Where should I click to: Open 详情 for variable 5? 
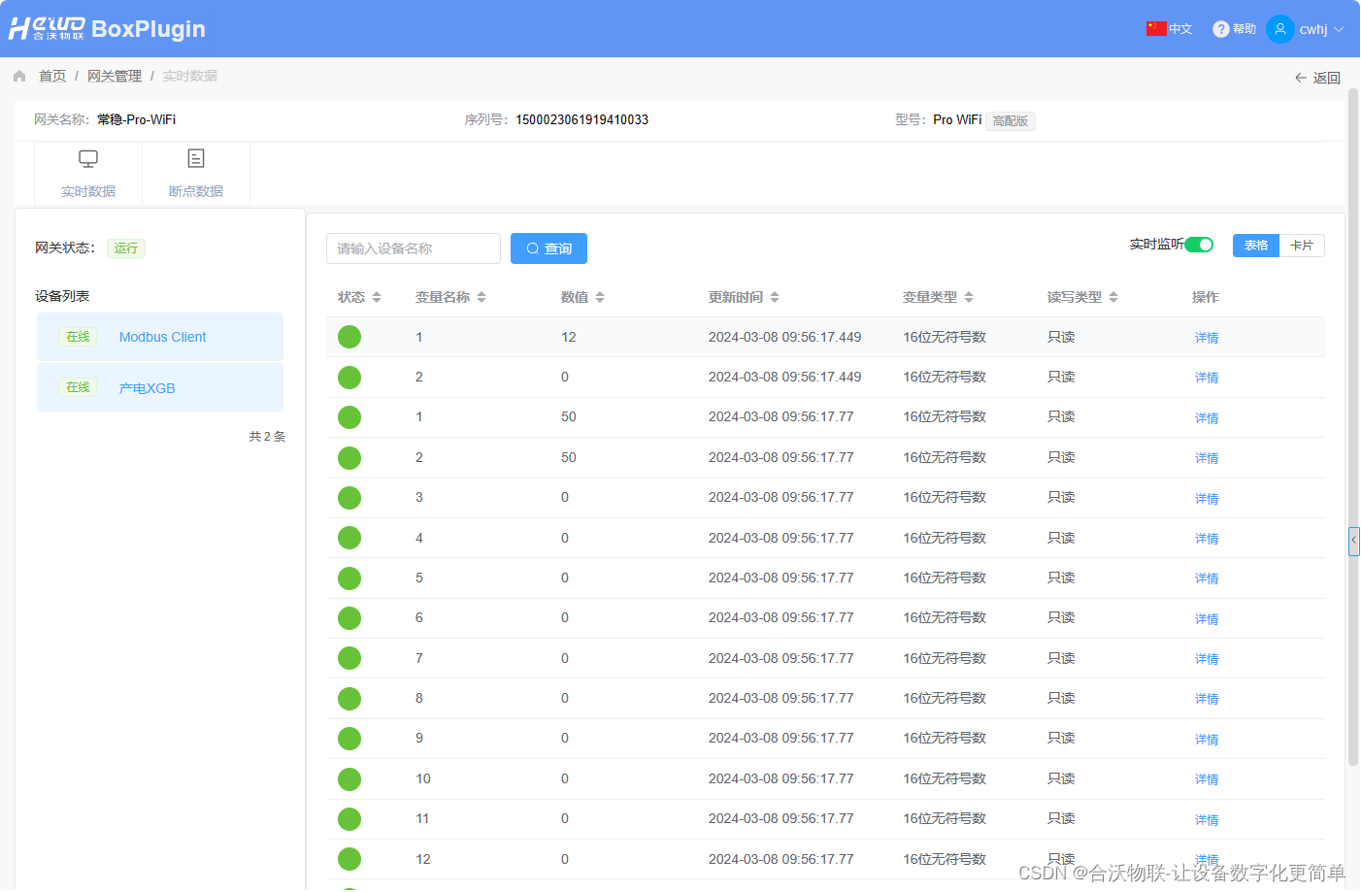pos(1207,578)
